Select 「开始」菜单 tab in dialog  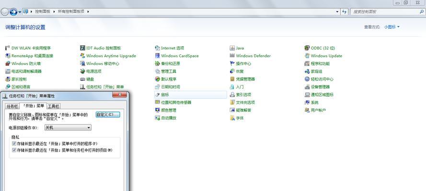click(33, 106)
